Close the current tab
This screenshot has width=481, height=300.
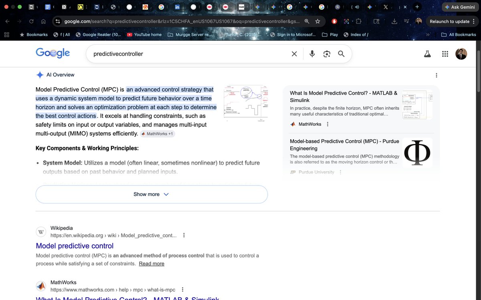405,7
